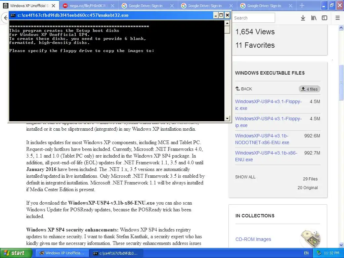Close the mega.nz tab
Image resolution: width=344 pixels, height=258 pixels.
coord(113,6)
